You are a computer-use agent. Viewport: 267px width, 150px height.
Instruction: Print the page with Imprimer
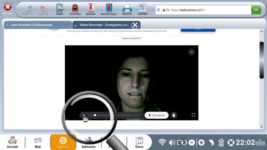127,9
